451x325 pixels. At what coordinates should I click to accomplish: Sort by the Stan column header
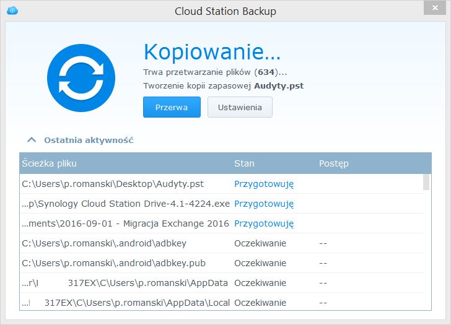[244, 163]
